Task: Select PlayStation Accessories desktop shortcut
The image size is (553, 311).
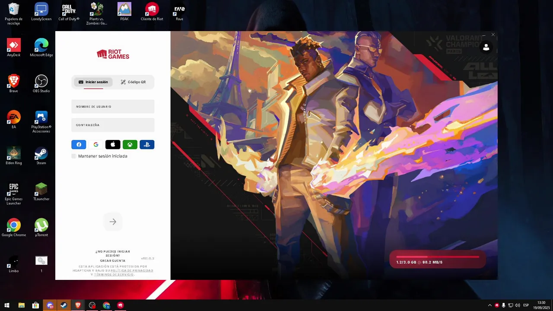Action: click(x=41, y=121)
